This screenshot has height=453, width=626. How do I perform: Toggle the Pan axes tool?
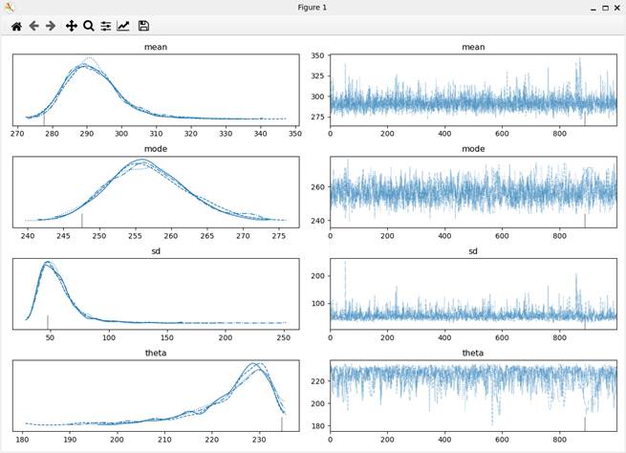coord(71,27)
